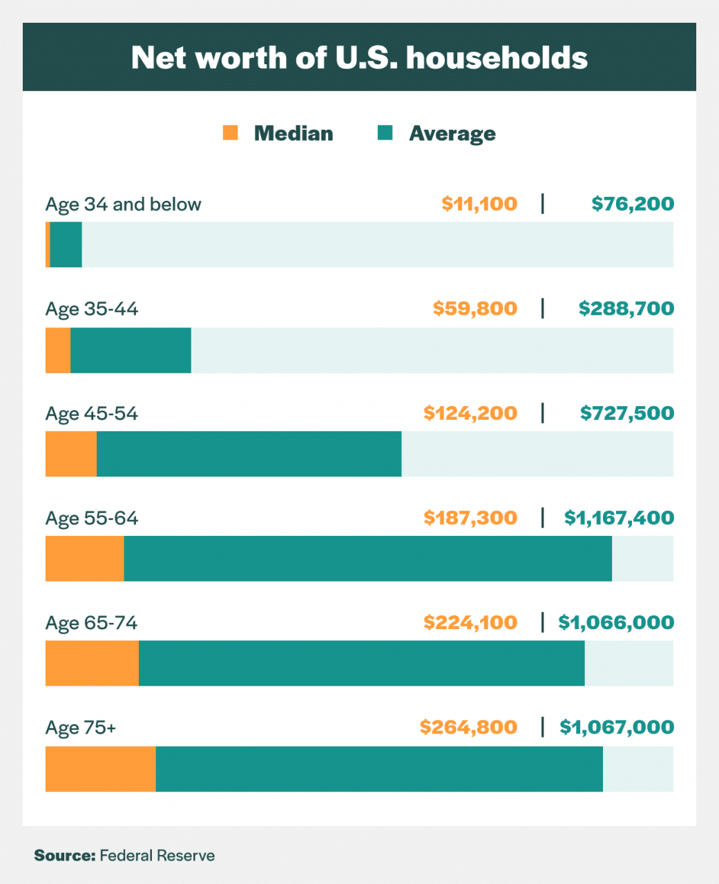Click the $1,067,000 average value
The height and width of the screenshot is (884, 719).
point(617,727)
